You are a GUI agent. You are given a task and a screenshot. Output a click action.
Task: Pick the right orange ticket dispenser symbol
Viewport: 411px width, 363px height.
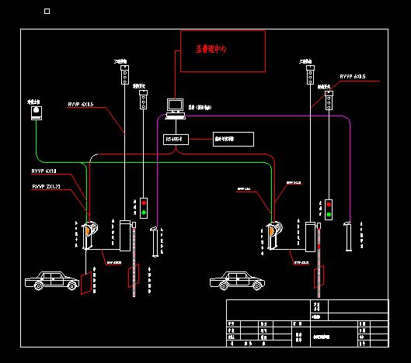point(274,235)
